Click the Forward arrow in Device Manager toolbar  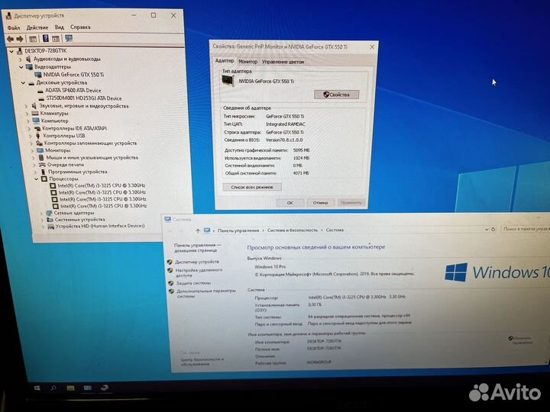pos(20,39)
